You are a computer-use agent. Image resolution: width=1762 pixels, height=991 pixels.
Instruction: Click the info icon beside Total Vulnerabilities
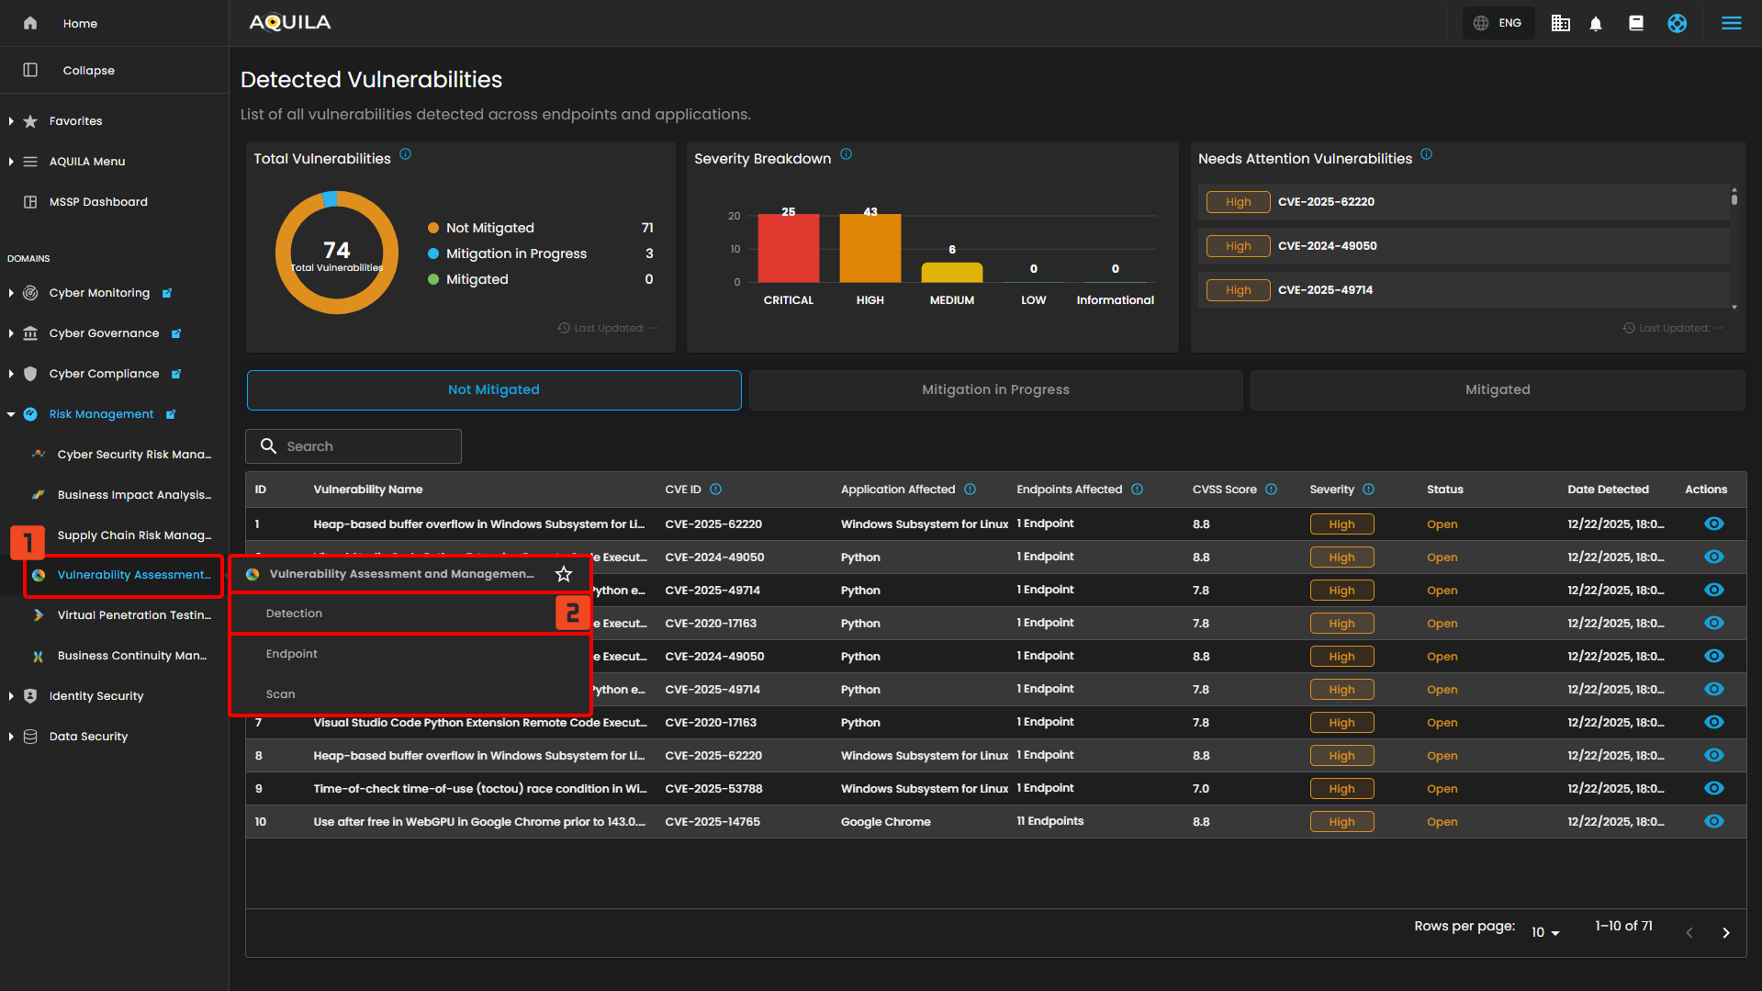click(x=405, y=154)
